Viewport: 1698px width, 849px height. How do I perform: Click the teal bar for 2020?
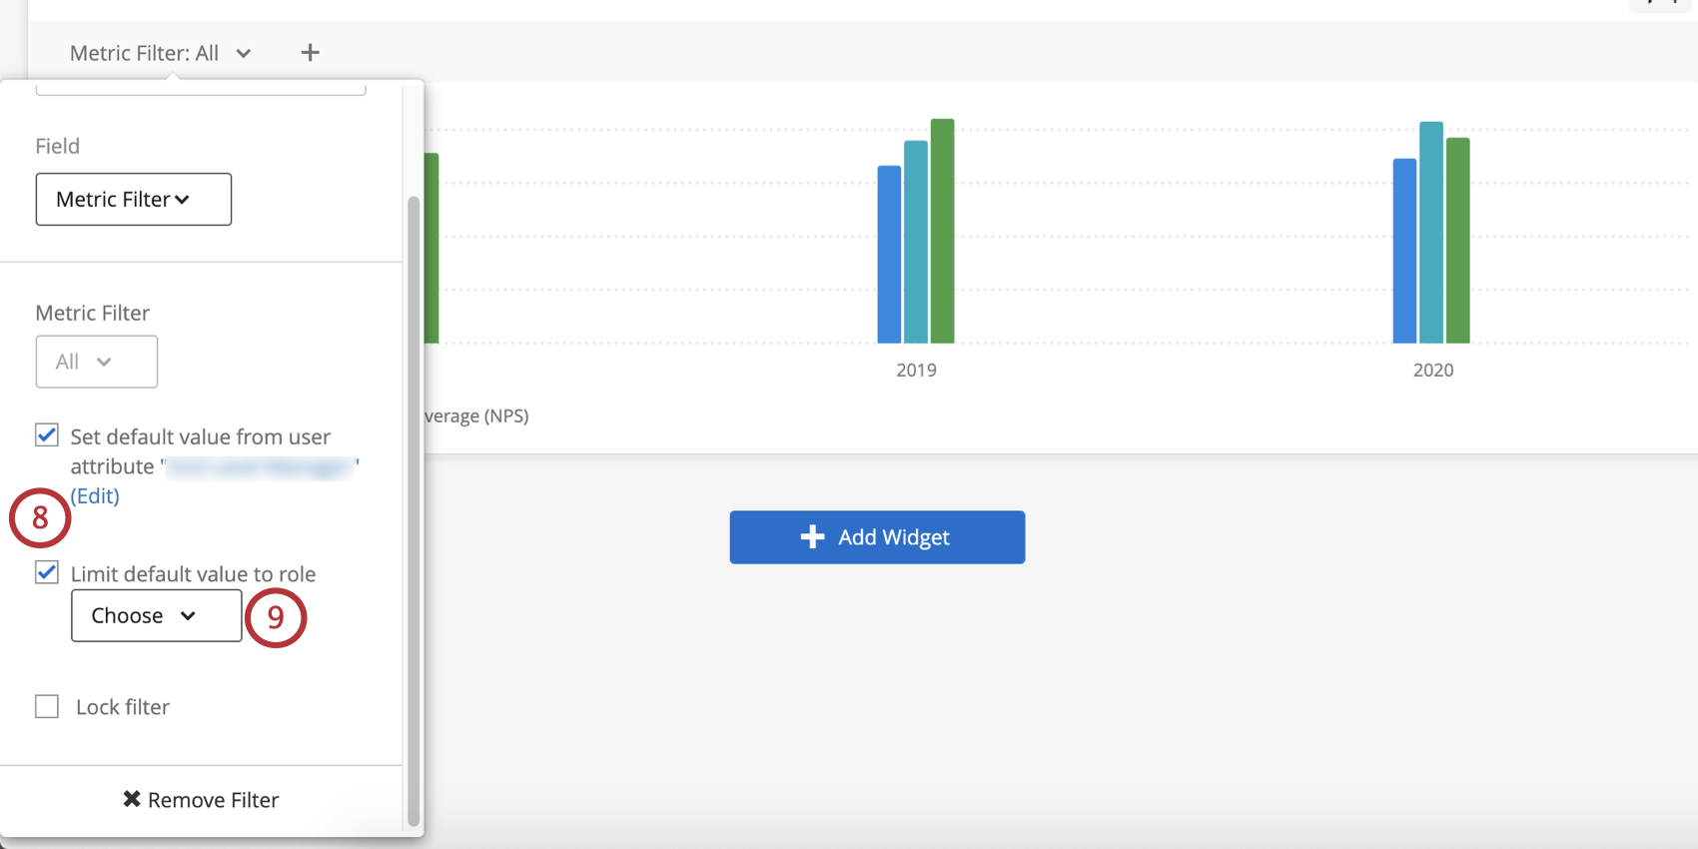pos(1431,233)
